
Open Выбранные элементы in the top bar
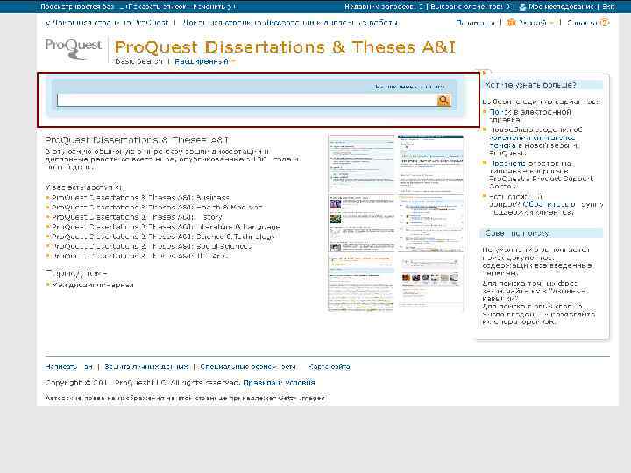tap(470, 6)
